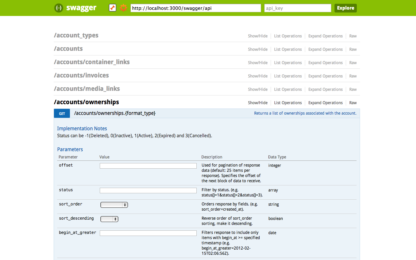Image resolution: width=416 pixels, height=260 pixels.
Task: Click List Operations for /accounts/container_links
Action: click(x=288, y=63)
